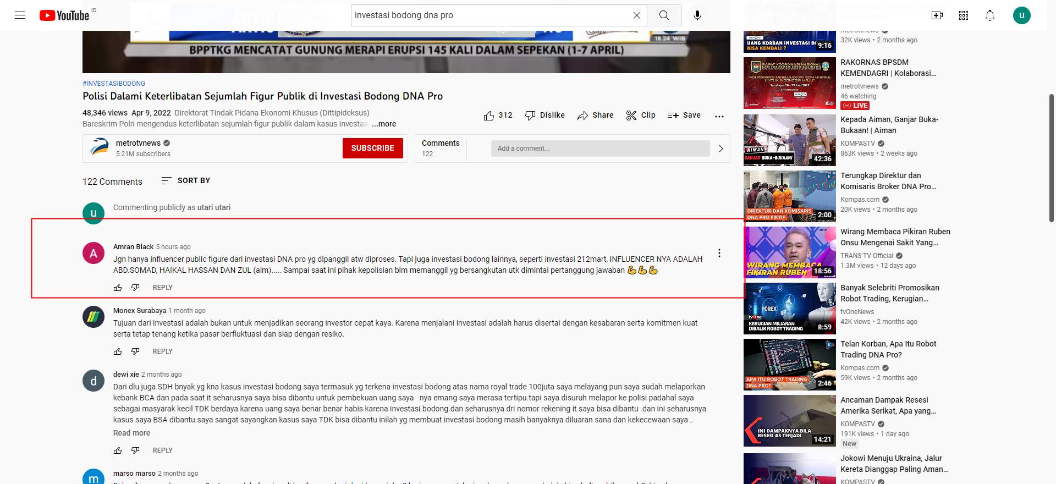1056x484 pixels.
Task: Share this video
Action: (x=595, y=116)
